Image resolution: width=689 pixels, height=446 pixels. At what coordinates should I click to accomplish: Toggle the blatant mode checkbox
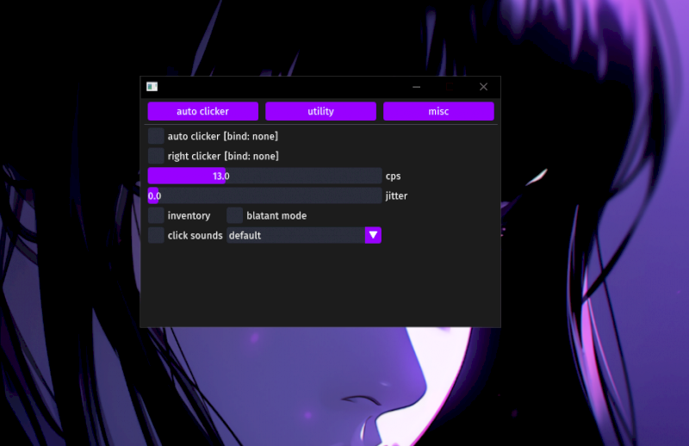coord(234,215)
